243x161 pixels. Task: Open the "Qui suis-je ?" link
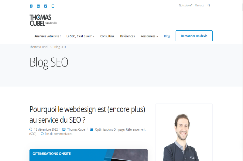186,5
